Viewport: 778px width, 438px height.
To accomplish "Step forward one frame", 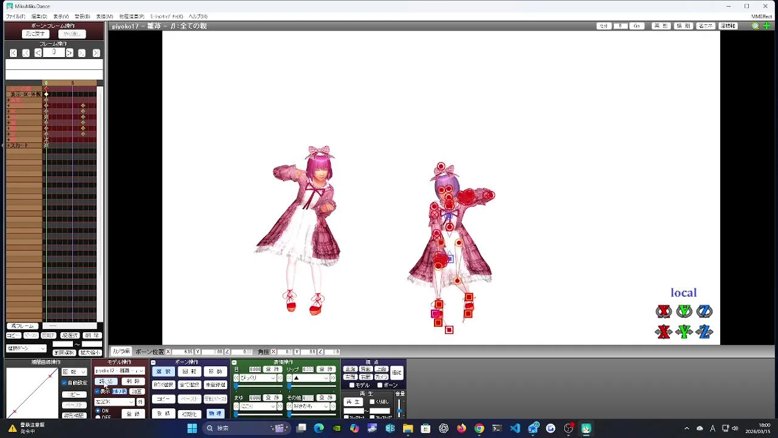I will [69, 53].
